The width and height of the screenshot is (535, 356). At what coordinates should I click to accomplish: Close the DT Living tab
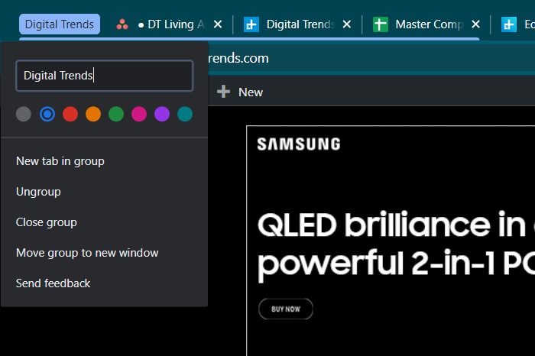218,24
